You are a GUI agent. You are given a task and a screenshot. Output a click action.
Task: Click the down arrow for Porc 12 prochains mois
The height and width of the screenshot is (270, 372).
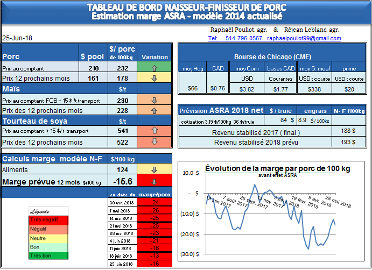coord(154,79)
